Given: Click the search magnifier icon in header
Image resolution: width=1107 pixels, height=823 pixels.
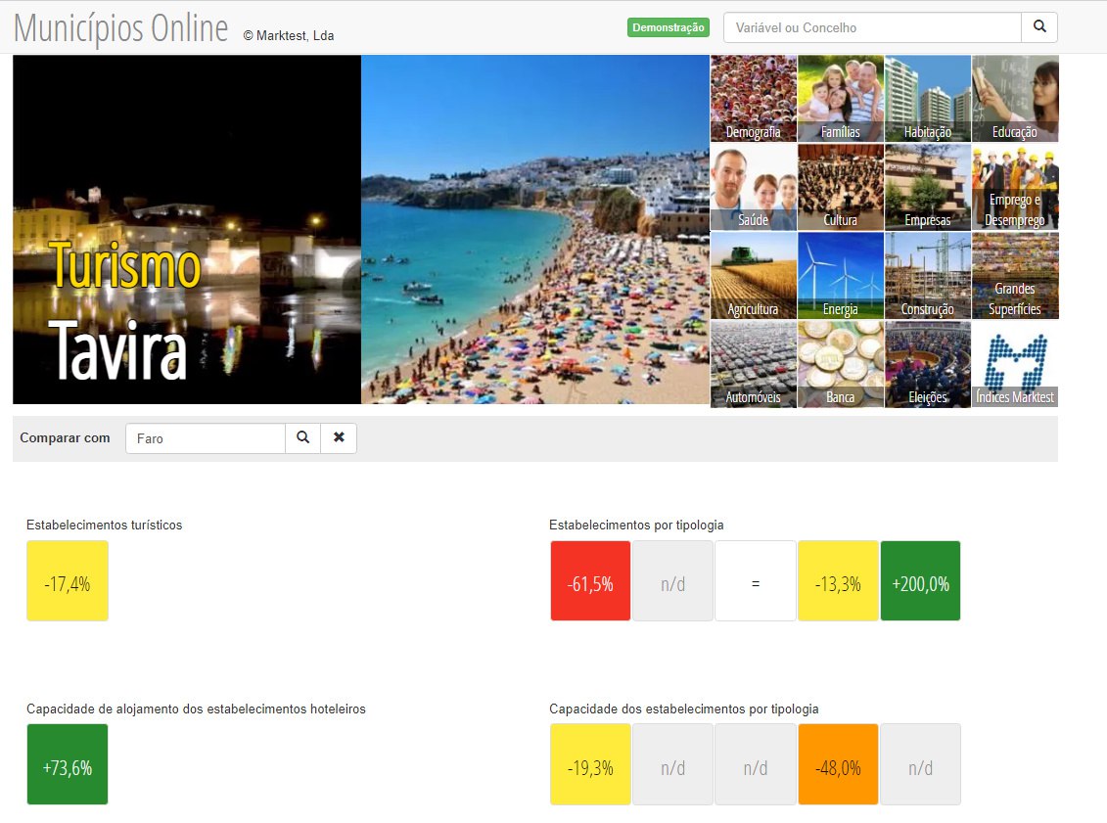Looking at the screenshot, I should pyautogui.click(x=1038, y=27).
